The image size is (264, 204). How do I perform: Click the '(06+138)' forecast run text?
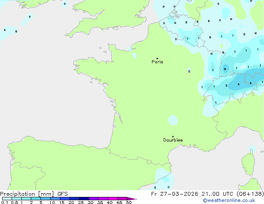[250, 194]
